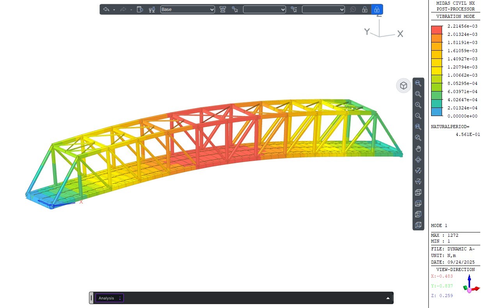Click the natural period value 4.561E-01

pyautogui.click(x=468, y=134)
